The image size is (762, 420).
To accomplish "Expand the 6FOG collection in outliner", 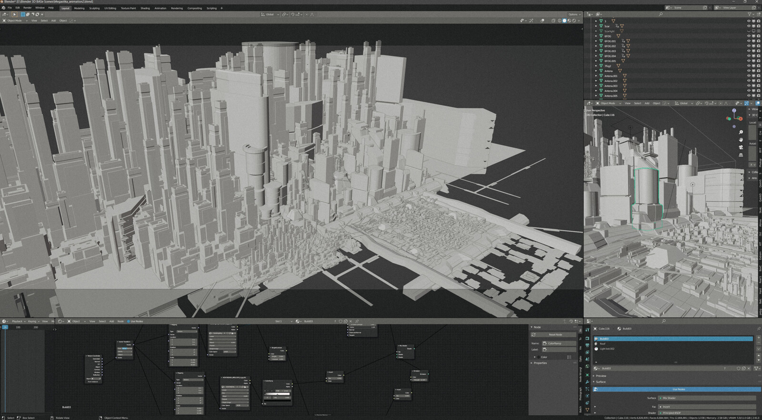I will click(x=596, y=36).
